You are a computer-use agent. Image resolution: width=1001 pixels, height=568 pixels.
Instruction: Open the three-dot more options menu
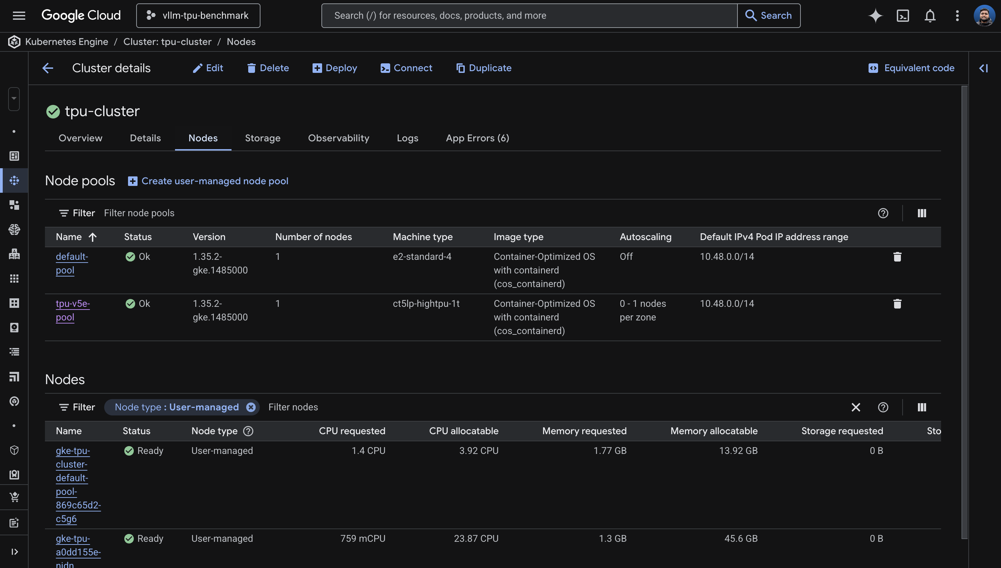coord(957,16)
